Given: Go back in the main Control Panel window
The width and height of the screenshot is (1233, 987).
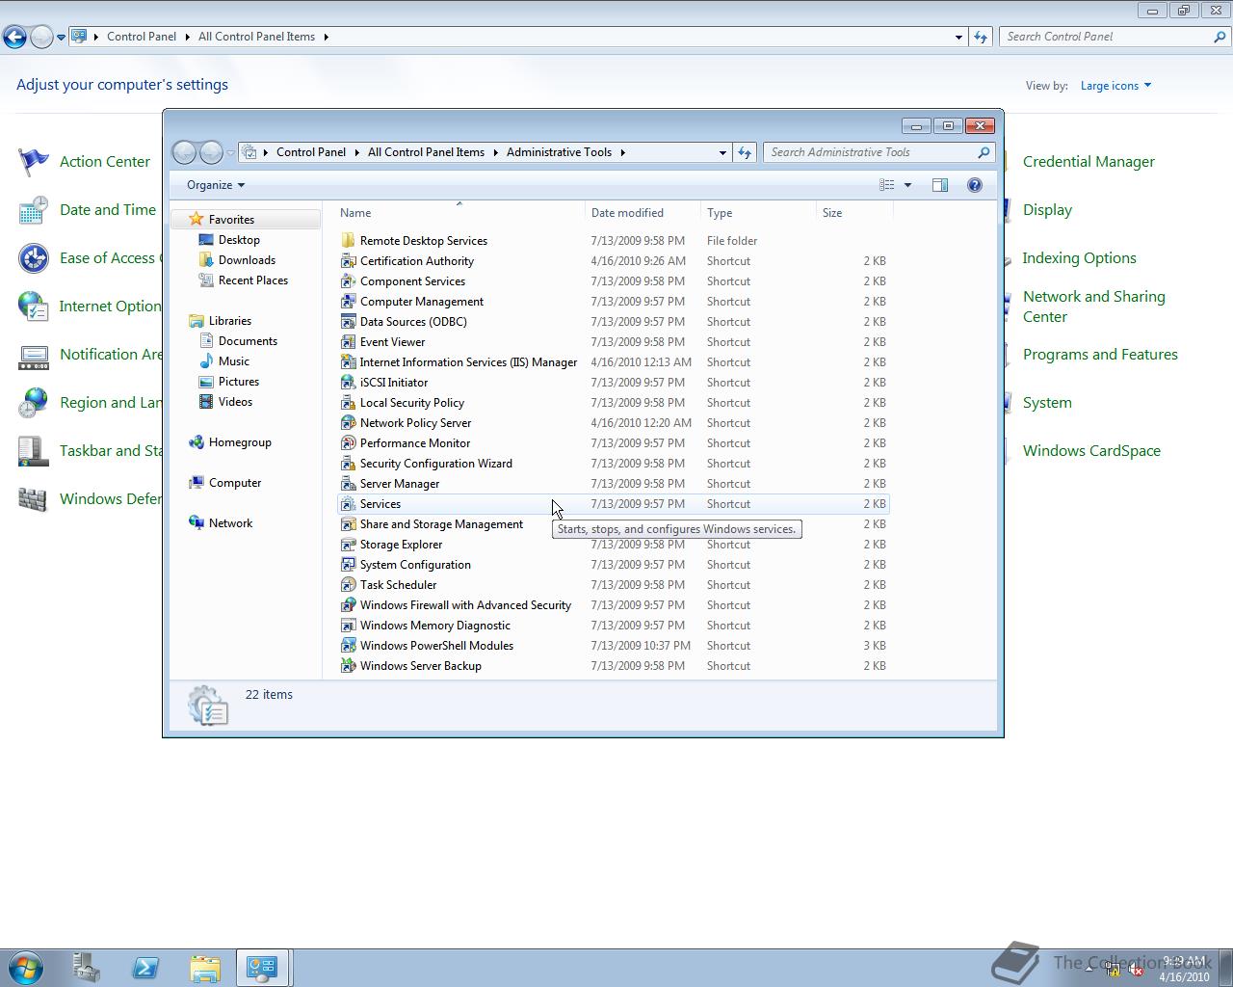Looking at the screenshot, I should (14, 38).
